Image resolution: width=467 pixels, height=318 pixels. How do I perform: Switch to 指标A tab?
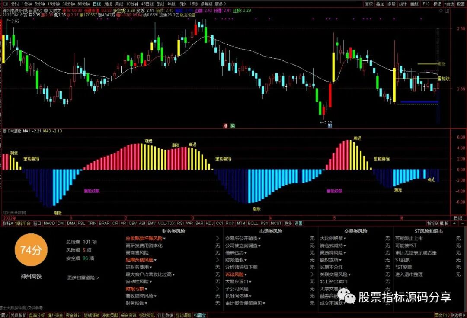8,223
